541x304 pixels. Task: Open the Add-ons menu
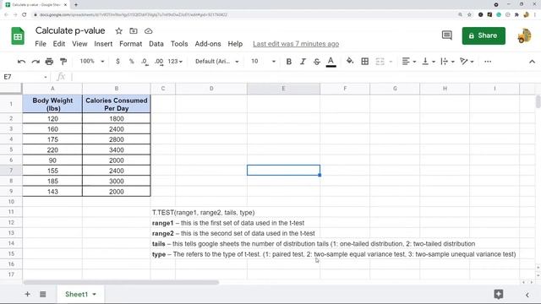[x=208, y=44]
